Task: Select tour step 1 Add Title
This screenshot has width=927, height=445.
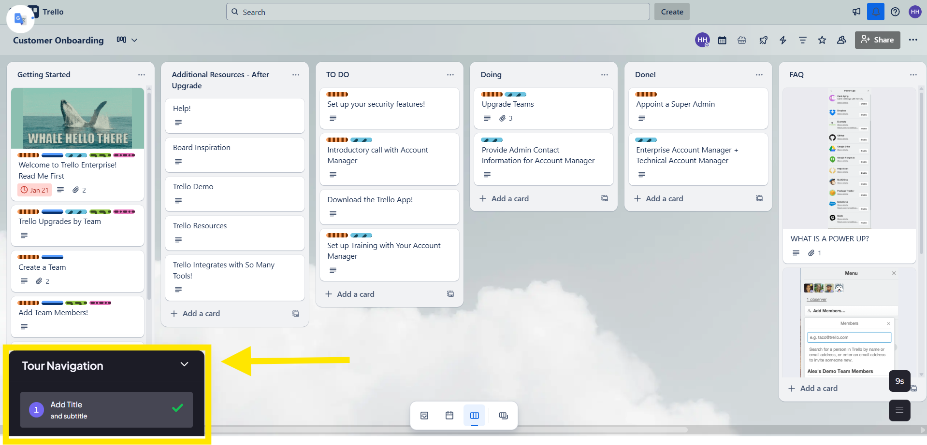Action: point(106,410)
